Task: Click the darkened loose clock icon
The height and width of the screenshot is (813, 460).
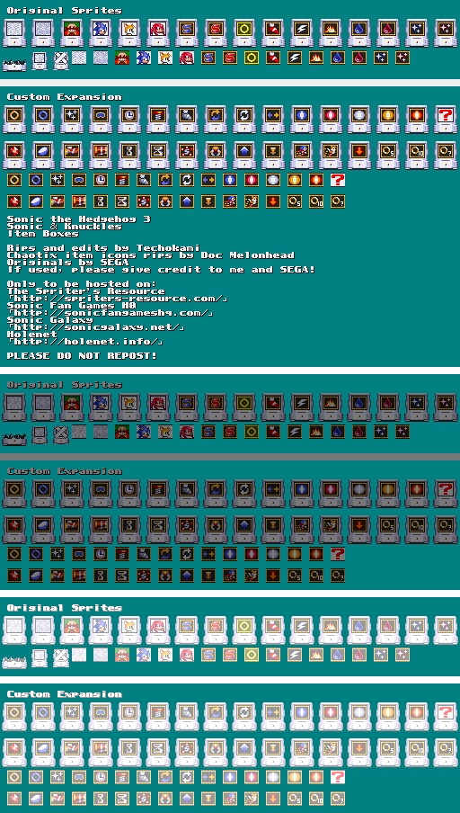Action: click(x=101, y=555)
